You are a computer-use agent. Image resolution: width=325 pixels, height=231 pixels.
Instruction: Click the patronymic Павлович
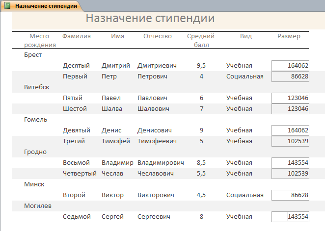coord(152,98)
